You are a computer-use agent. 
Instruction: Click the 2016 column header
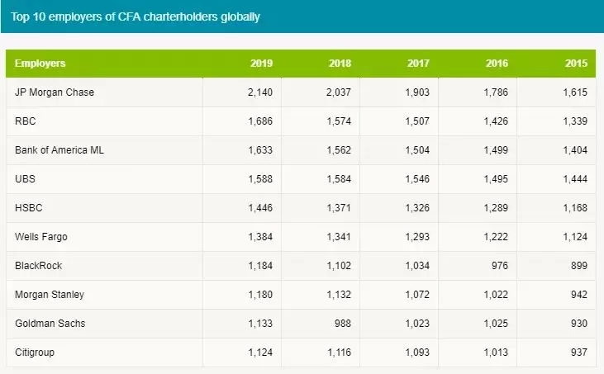click(x=497, y=64)
